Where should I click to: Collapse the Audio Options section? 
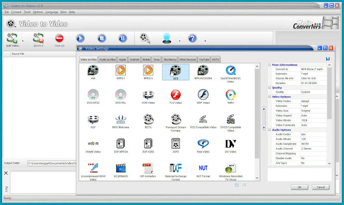point(270,130)
